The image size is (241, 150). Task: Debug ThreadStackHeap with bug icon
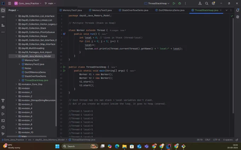(x=180, y=3)
